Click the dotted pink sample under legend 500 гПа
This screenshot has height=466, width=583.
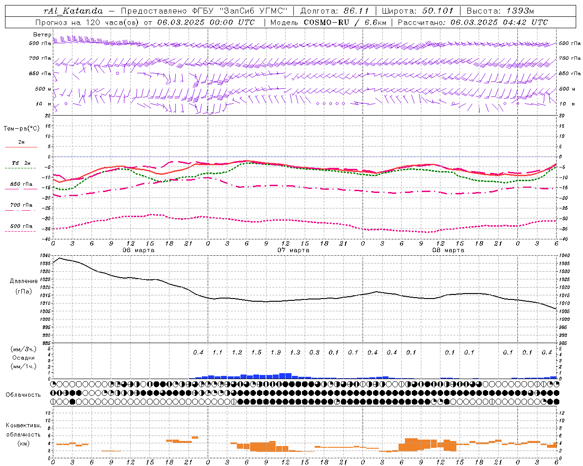click(21, 231)
